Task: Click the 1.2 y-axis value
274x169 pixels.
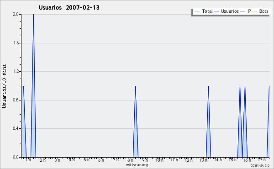Action: point(16,71)
